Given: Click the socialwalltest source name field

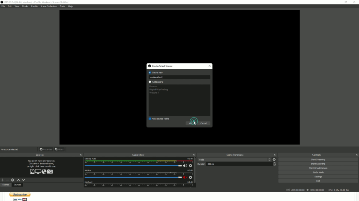Looking at the screenshot, I should (179, 77).
